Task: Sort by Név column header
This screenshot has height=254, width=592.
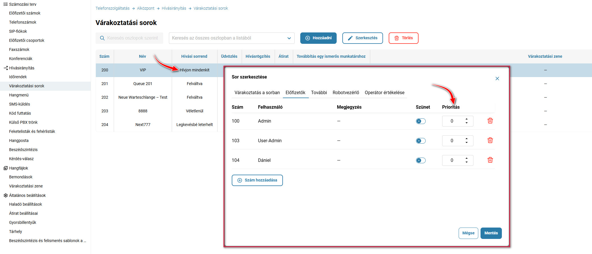Action: 142,56
